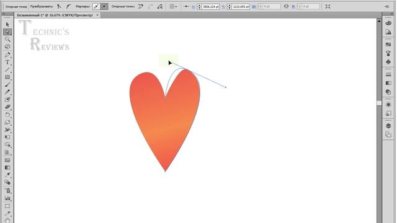The height and width of the screenshot is (223, 397).
Task: Open the Appearance panel
Action: click(x=388, y=105)
